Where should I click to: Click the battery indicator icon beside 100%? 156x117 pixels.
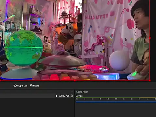click(x=56, y=96)
